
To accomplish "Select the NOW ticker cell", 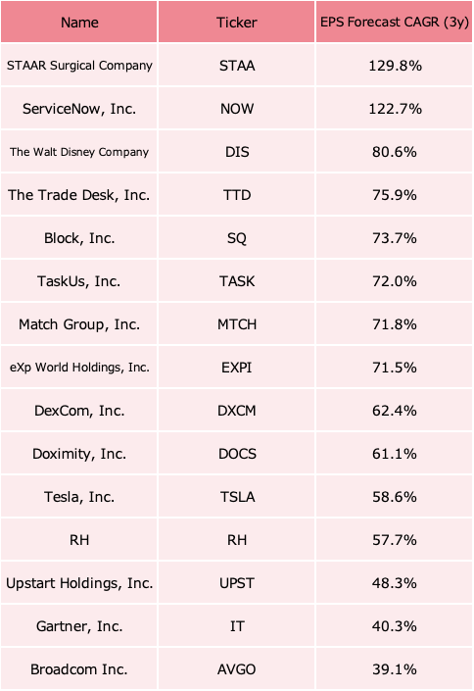I will 237,109.
